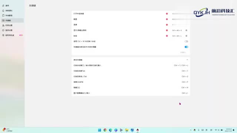Open Google Chrome from the taskbar
This screenshot has width=237, height=133.
[x=105, y=130]
